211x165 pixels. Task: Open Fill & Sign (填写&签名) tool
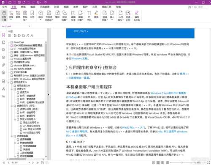(x=137, y=16)
